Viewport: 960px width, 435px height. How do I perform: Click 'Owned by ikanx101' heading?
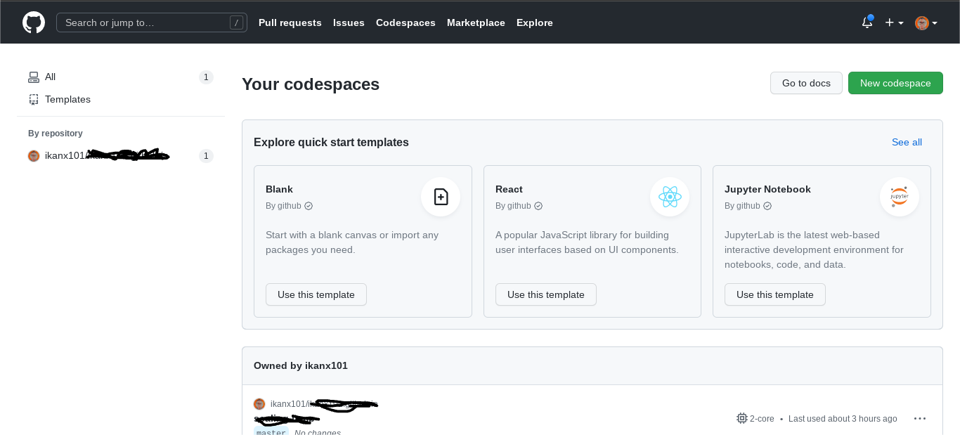coord(301,365)
